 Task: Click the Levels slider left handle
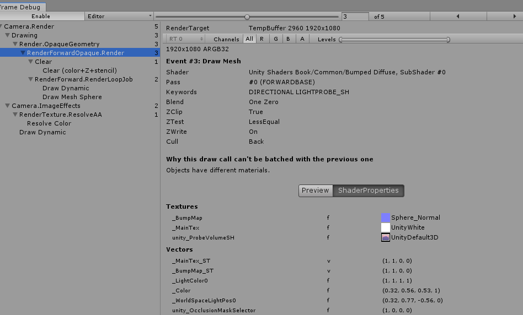[x=340, y=40]
